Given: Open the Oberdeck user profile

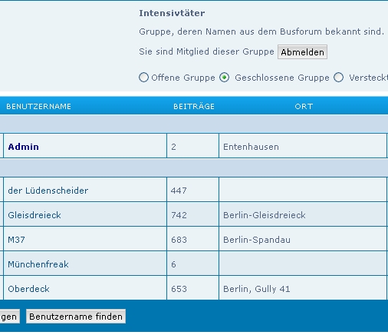Looking at the screenshot, I should [28, 289].
